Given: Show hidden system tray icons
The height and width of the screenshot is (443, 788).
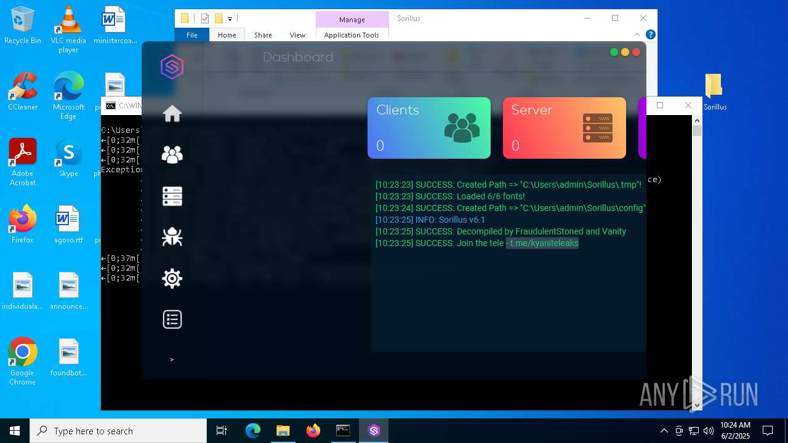Looking at the screenshot, I should click(x=664, y=431).
